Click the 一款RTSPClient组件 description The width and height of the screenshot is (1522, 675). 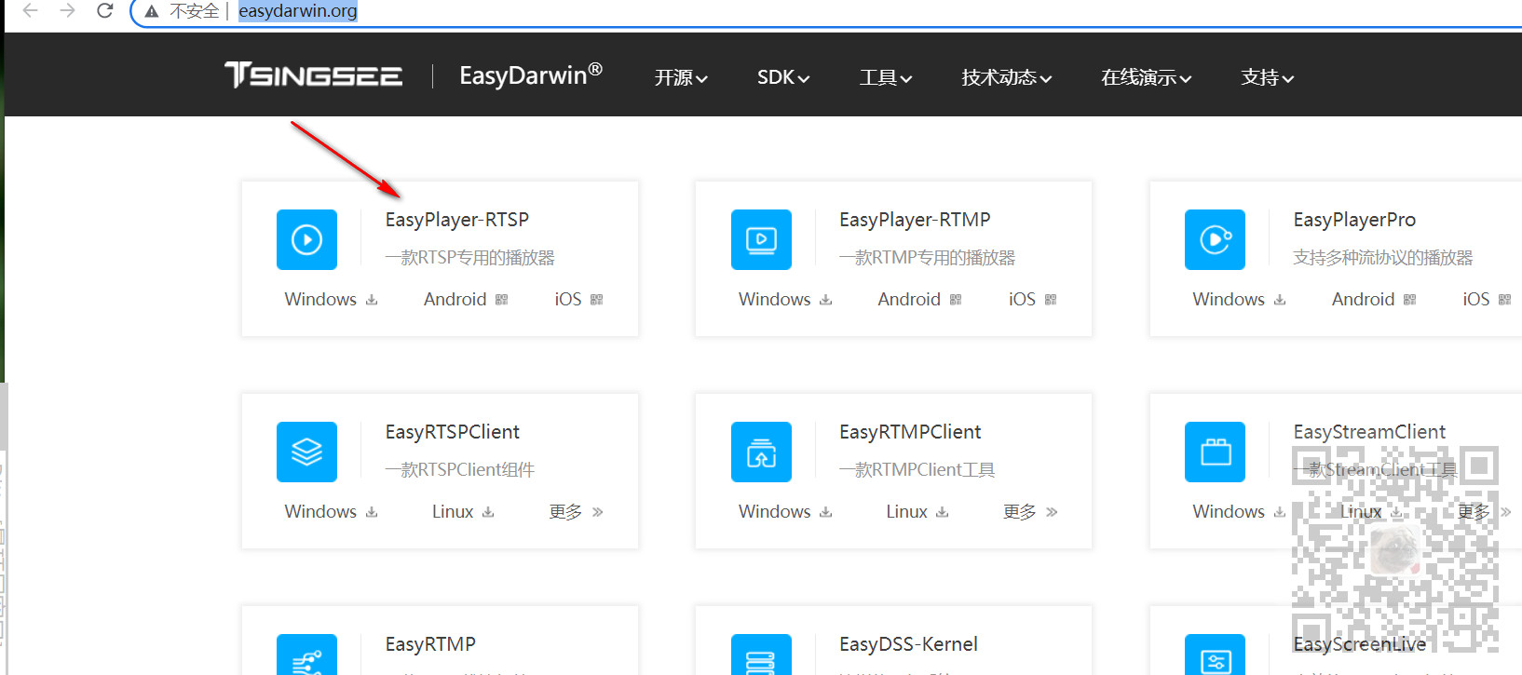[460, 470]
